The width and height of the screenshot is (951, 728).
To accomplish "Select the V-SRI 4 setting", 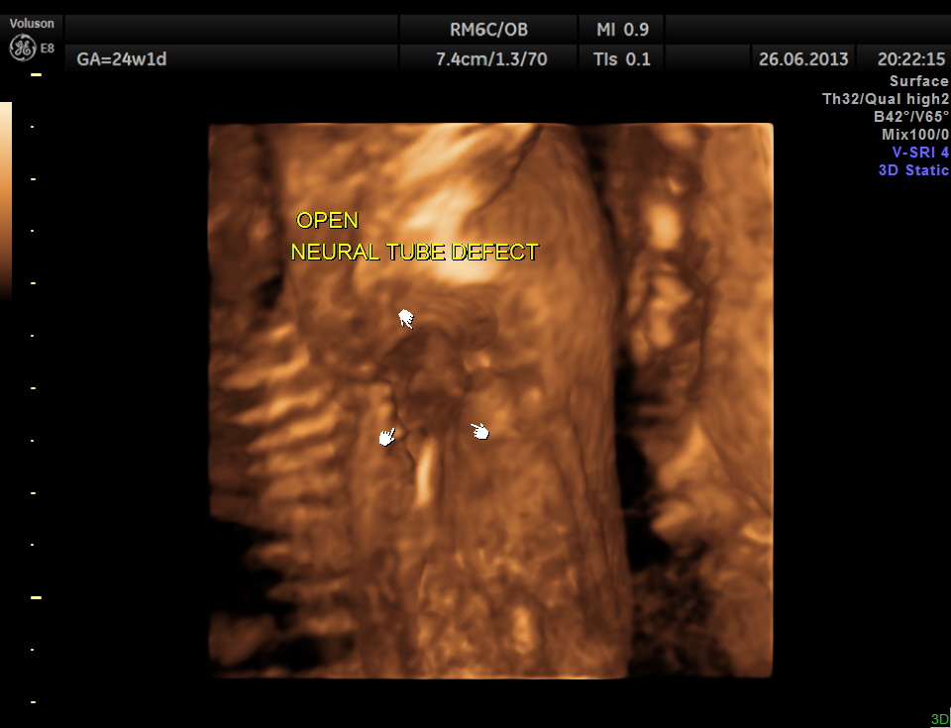I will tap(913, 153).
